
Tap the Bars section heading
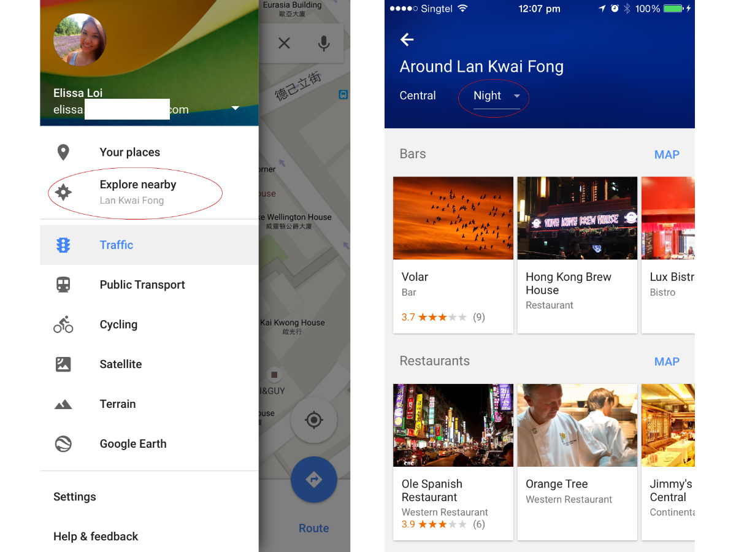pyautogui.click(x=413, y=154)
